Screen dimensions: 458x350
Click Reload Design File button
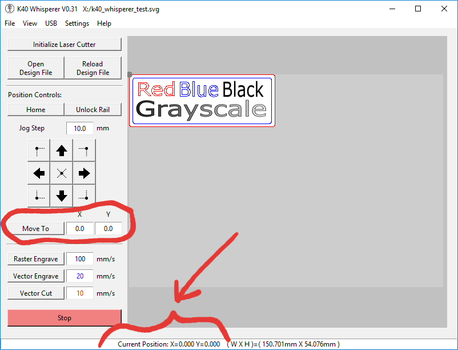point(93,68)
